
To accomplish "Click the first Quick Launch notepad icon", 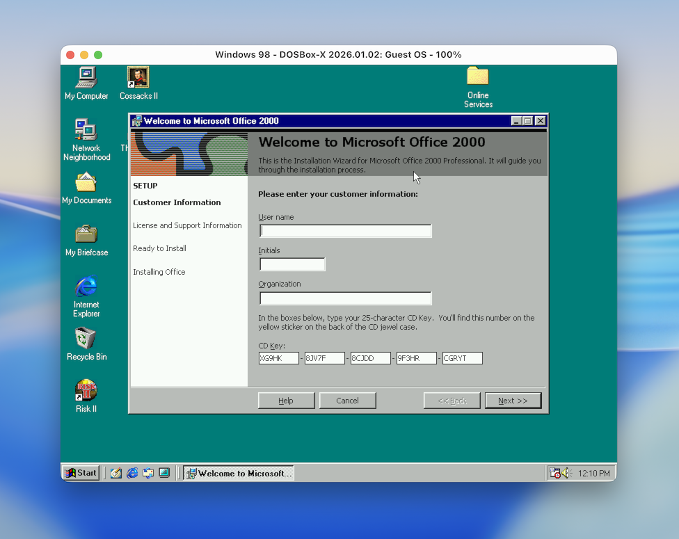I will [115, 473].
